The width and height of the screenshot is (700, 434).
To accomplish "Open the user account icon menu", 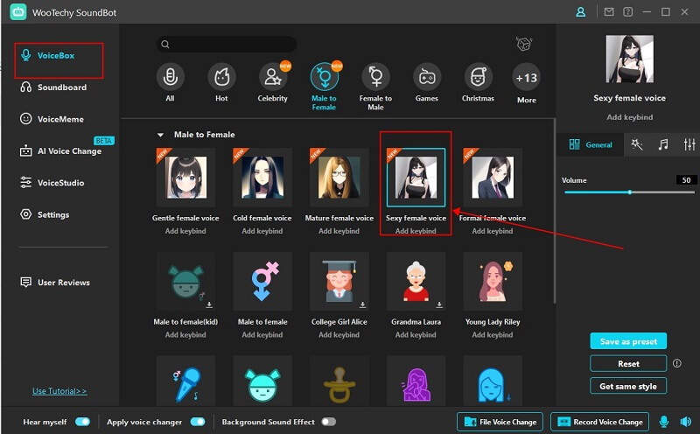I will 580,11.
